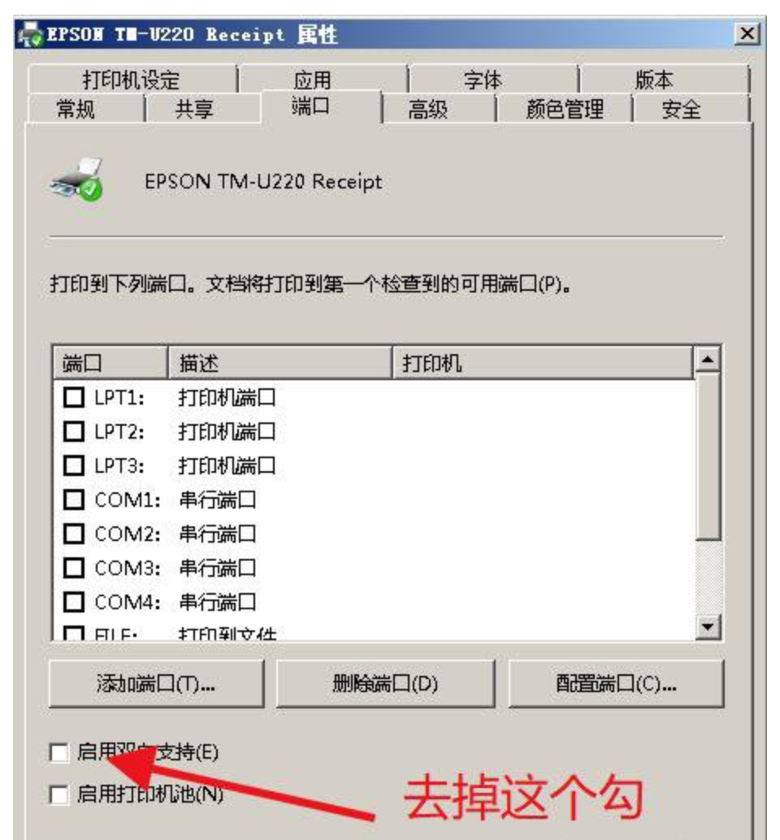
Task: Close the printer properties dialog
Action: coord(747,34)
